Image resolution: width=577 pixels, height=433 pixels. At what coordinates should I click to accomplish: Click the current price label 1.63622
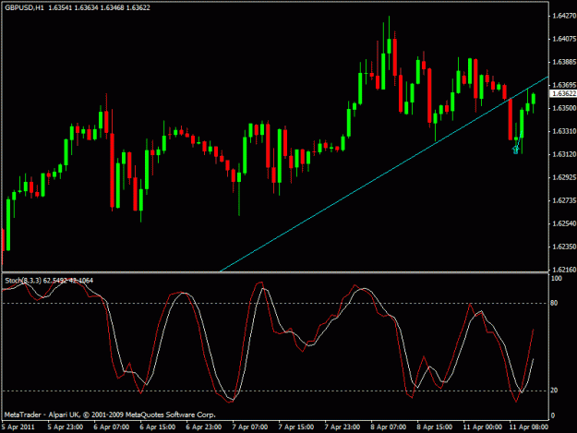(x=564, y=94)
